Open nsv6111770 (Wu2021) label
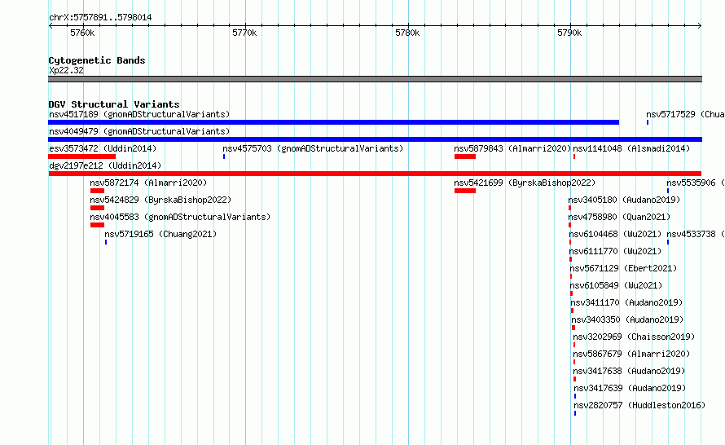 pos(615,251)
